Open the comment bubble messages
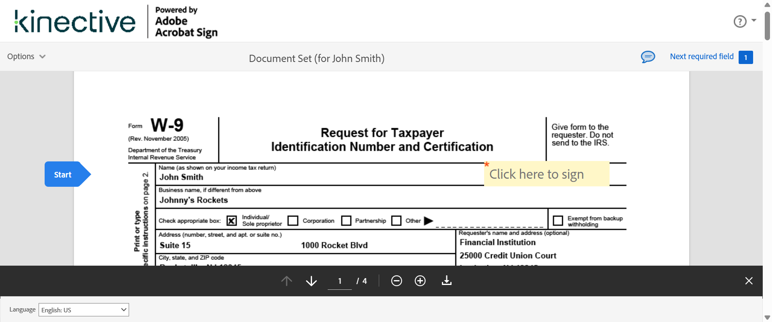This screenshot has height=322, width=772. point(648,57)
